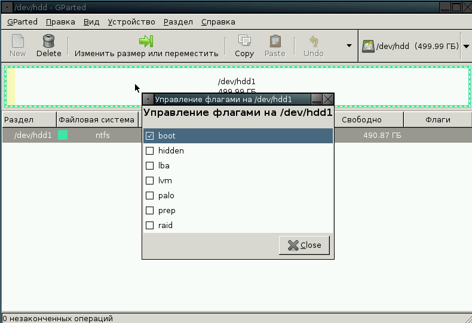This screenshot has width=472, height=323.
Task: Open the Устройство menu
Action: point(131,22)
